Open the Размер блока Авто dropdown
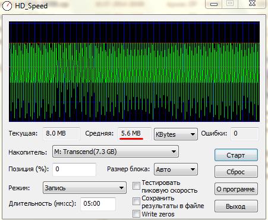268x220 pixels. [176, 169]
